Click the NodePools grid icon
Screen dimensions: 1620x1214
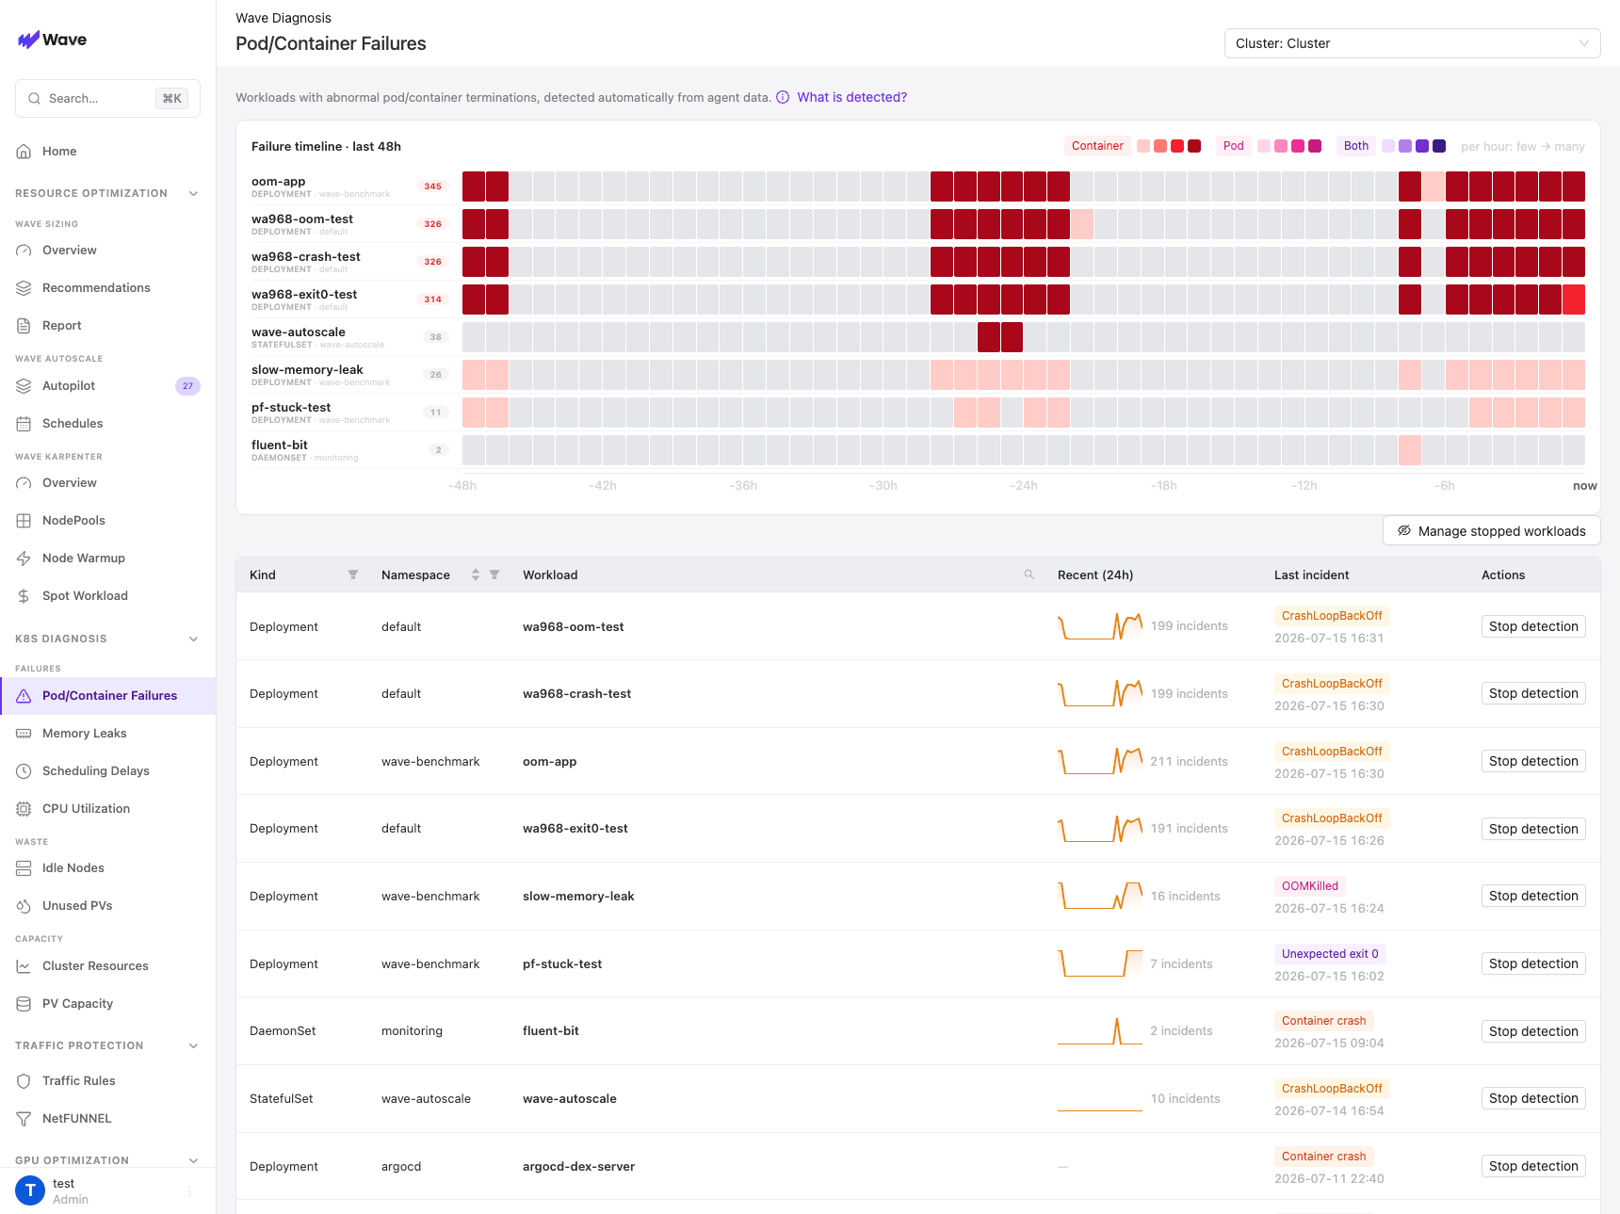[x=24, y=521]
